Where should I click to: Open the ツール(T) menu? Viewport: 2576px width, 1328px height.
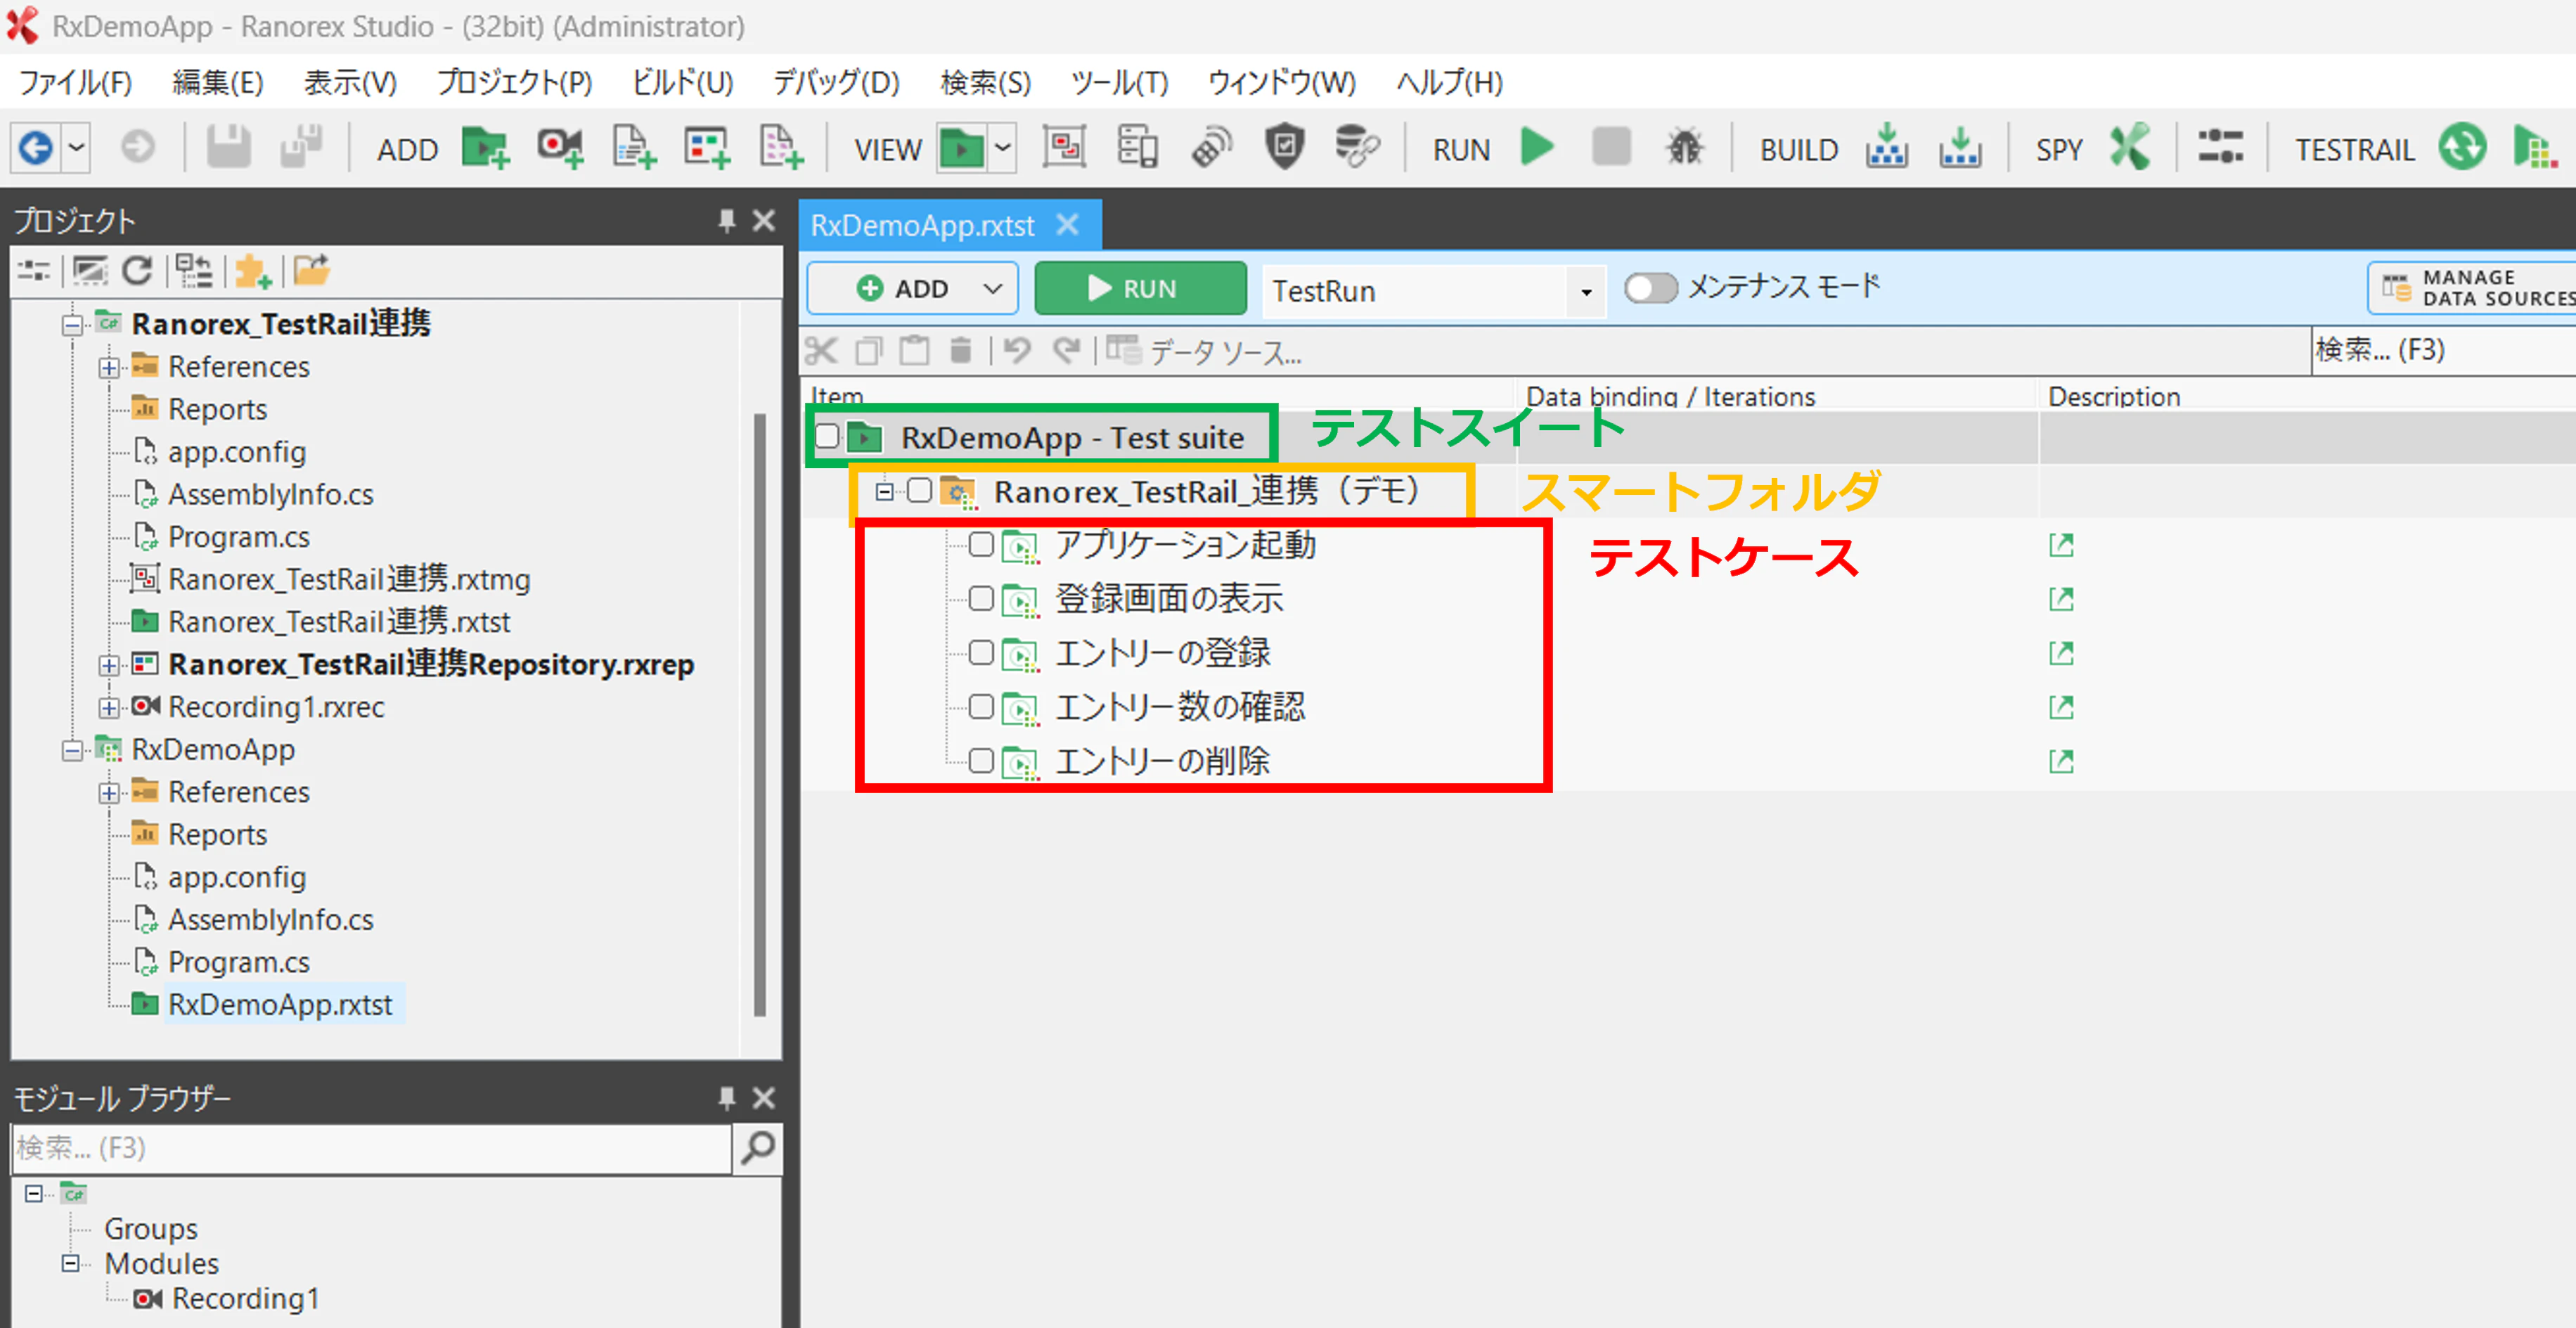[1120, 82]
